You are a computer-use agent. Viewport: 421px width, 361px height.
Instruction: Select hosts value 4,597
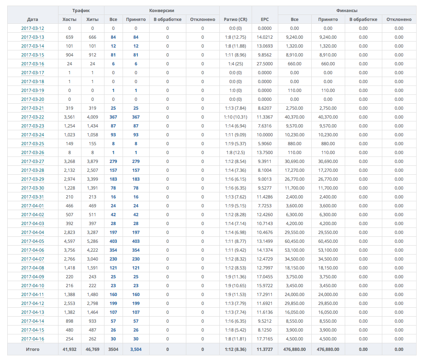pos(69,241)
